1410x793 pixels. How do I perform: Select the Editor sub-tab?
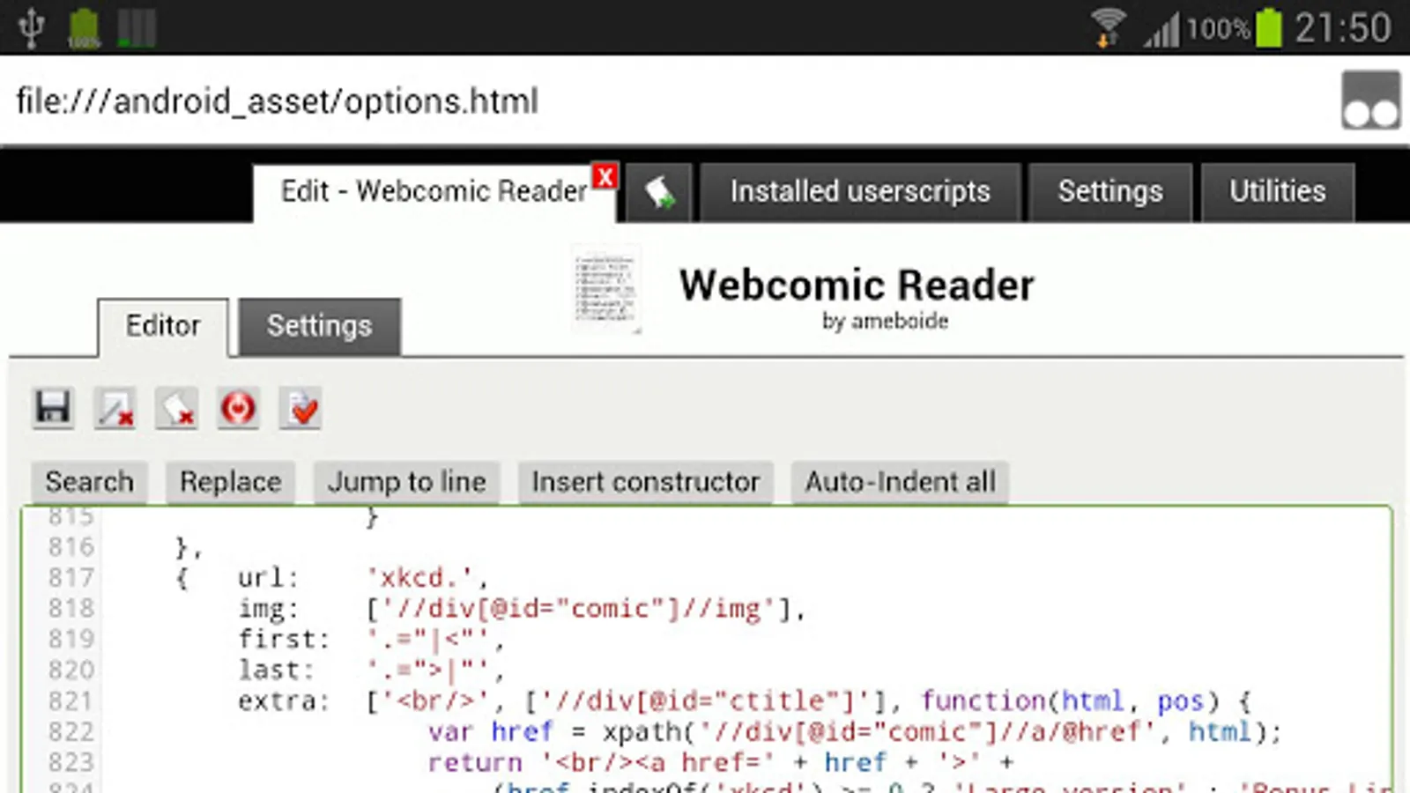163,327
